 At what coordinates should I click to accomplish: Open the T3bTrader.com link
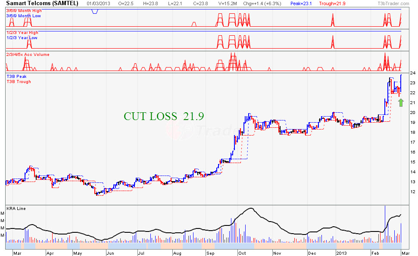point(393,4)
